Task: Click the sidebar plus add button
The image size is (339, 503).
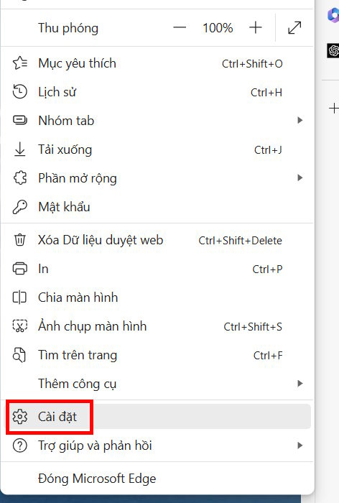Action: [334, 108]
